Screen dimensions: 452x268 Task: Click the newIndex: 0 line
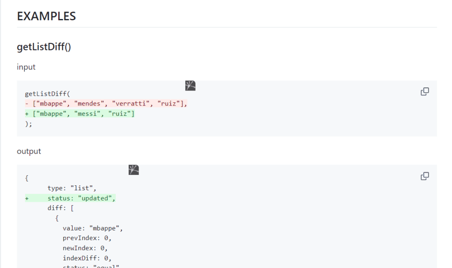click(x=85, y=248)
